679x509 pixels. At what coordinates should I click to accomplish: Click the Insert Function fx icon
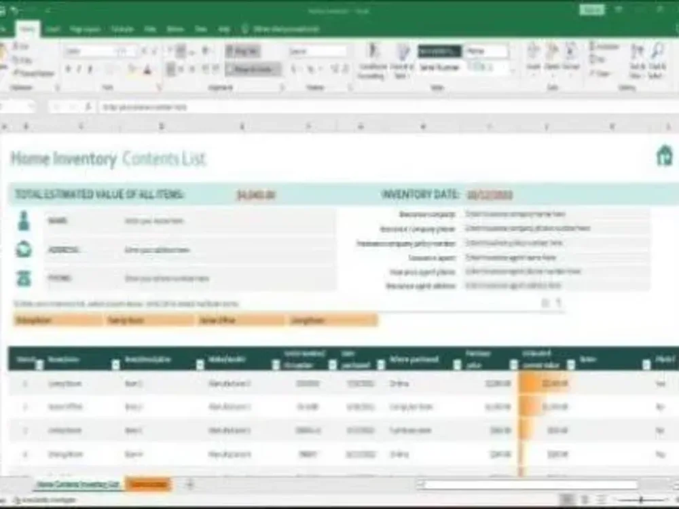[88, 107]
